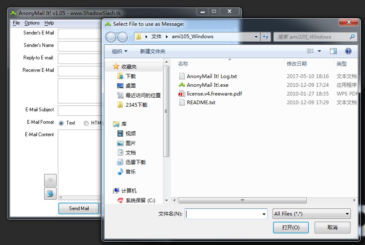
Task: Click the refresh icon next to address bar
Action: pyautogui.click(x=266, y=37)
